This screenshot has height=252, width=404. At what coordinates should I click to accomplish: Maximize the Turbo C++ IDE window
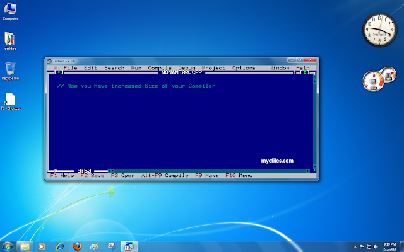299,60
